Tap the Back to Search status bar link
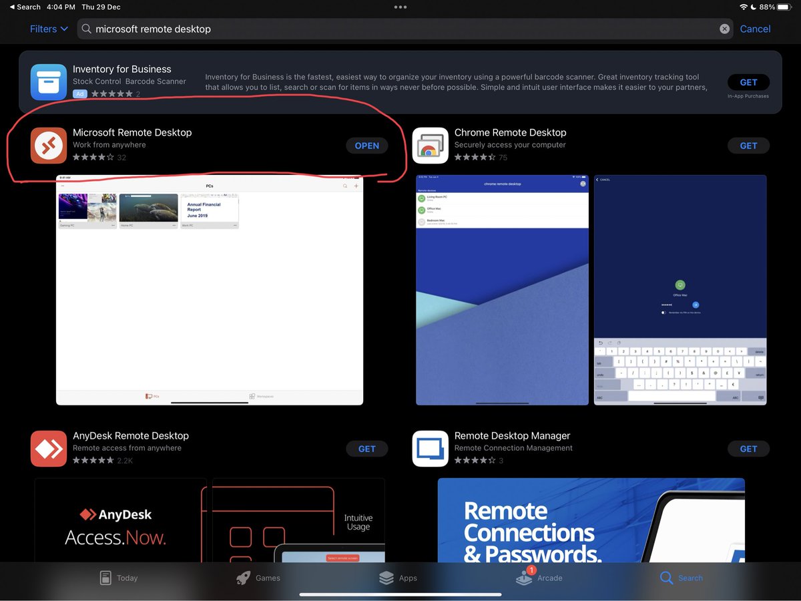The height and width of the screenshot is (601, 801). pos(25,7)
